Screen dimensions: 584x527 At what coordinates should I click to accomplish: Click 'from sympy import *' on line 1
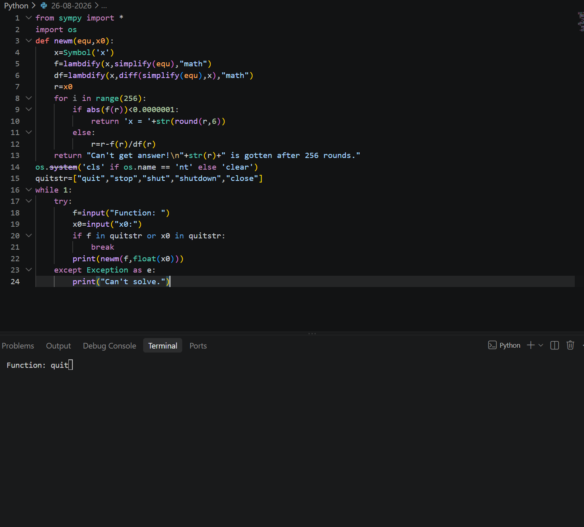[x=79, y=18]
